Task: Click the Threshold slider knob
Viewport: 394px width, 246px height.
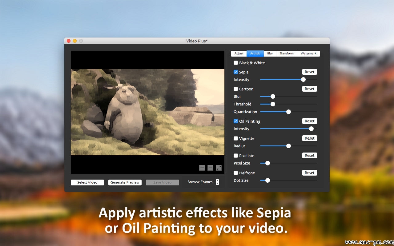Action: [x=273, y=104]
